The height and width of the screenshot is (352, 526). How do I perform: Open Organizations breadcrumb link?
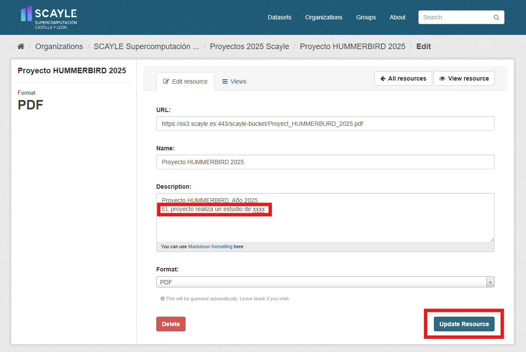(x=59, y=47)
